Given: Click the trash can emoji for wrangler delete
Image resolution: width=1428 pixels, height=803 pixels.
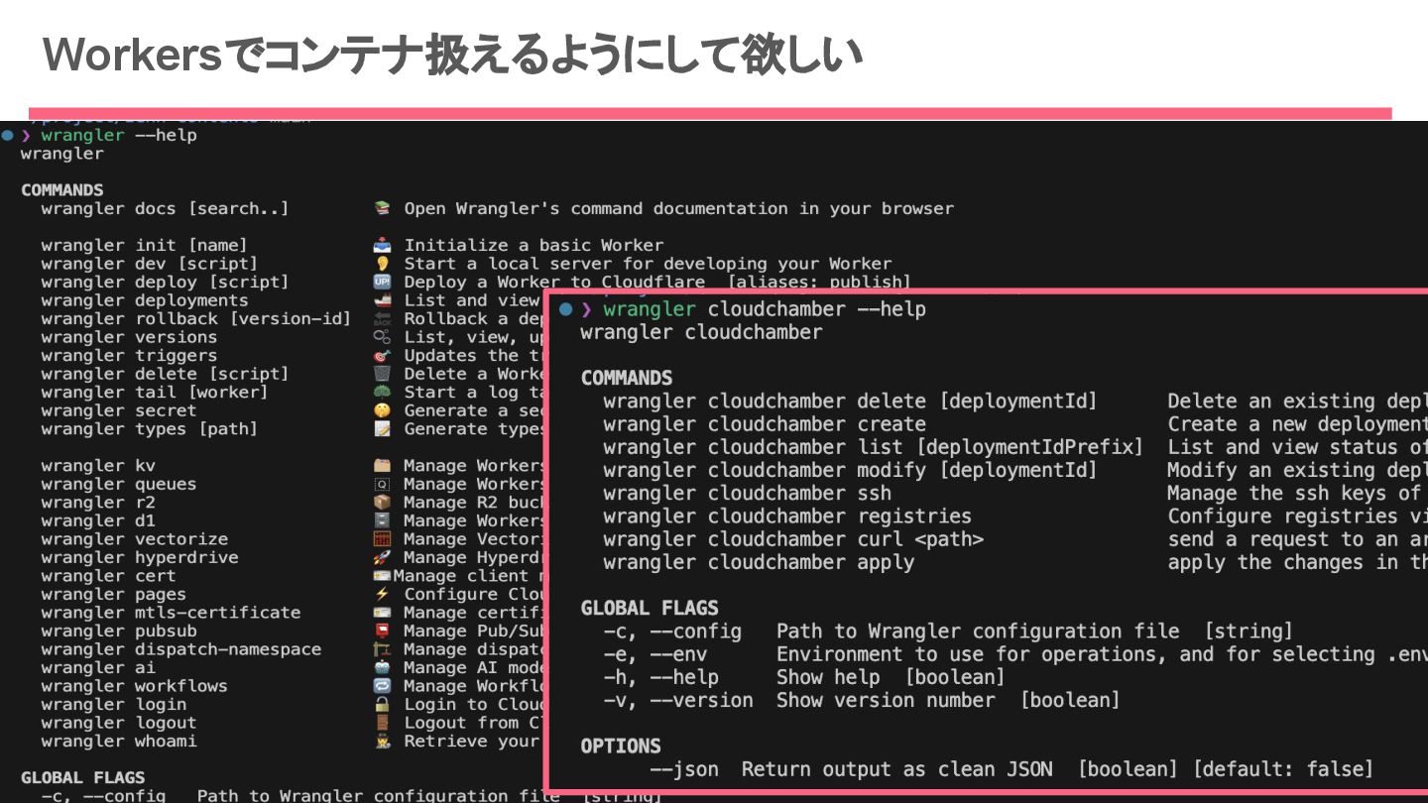Looking at the screenshot, I should tap(382, 374).
